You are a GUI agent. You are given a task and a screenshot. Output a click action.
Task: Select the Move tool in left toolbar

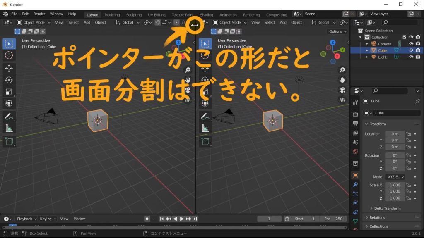[x=9, y=69]
